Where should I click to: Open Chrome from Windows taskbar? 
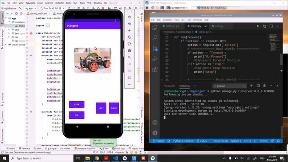click(97, 158)
